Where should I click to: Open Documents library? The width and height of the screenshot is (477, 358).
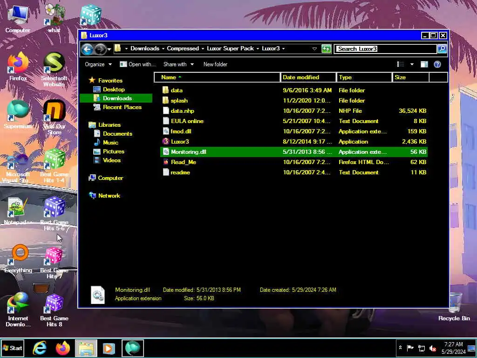[117, 134]
